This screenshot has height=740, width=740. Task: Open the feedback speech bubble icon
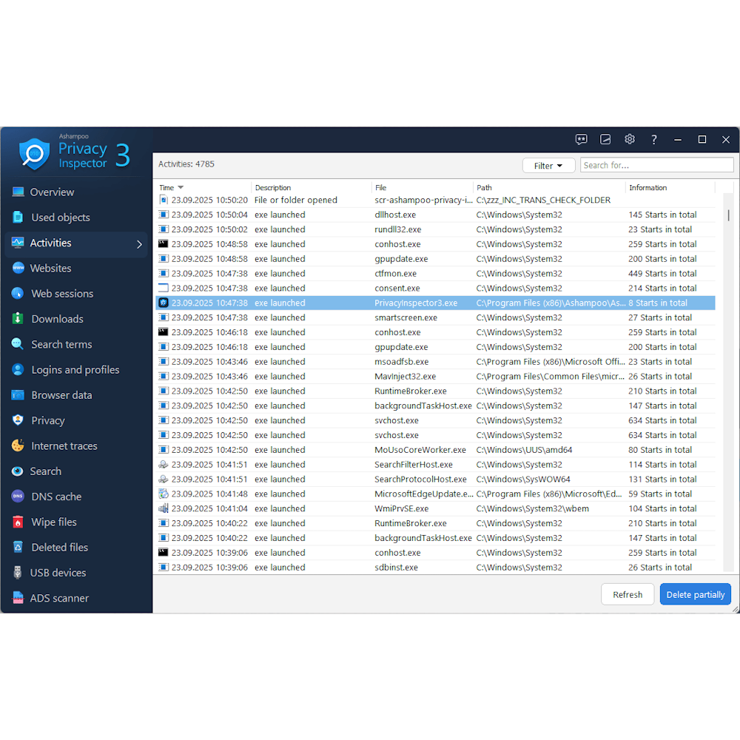[582, 139]
